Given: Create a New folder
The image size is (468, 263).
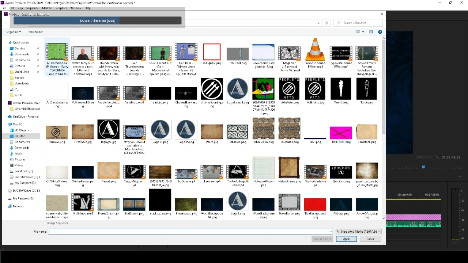Looking at the screenshot, I should point(35,32).
